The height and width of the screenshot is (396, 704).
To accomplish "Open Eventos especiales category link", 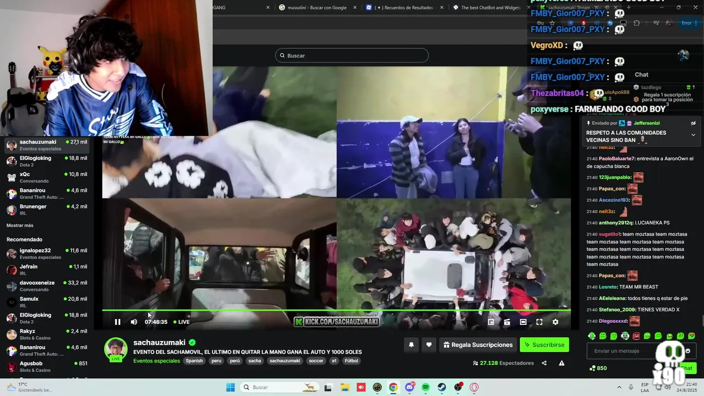I will pyautogui.click(x=157, y=361).
